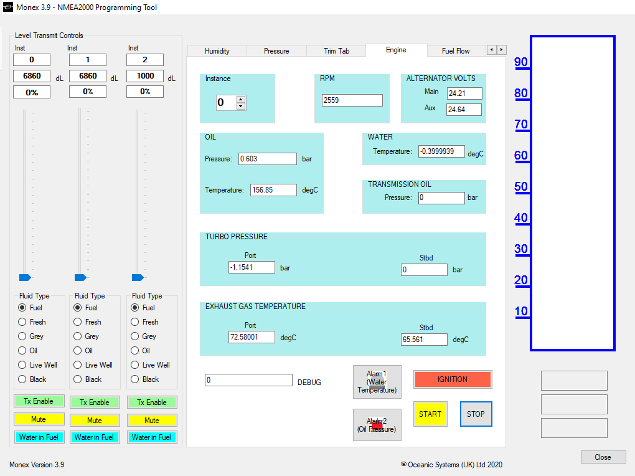Click Alarm2 Oil Pressure indicator button
The image size is (635, 476).
coord(377,425)
